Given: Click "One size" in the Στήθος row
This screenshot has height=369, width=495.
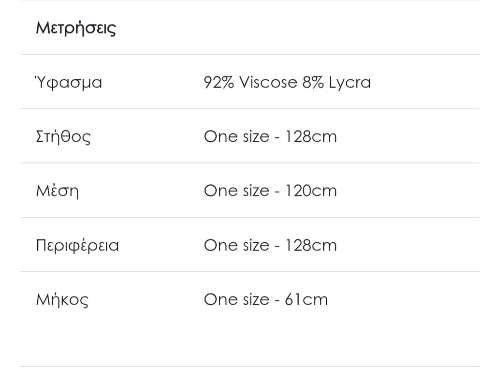Looking at the screenshot, I should (236, 136).
